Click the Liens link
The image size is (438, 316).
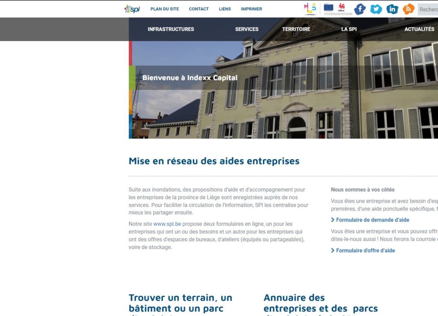tap(225, 9)
